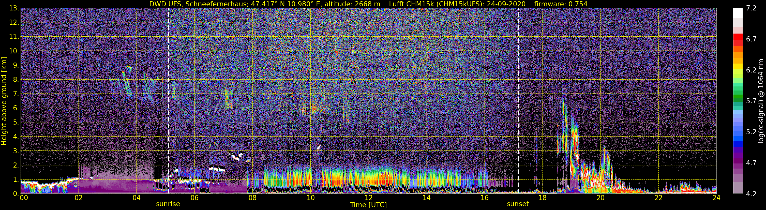
Task: Click the time tick label 16
Action: pyautogui.click(x=484, y=198)
